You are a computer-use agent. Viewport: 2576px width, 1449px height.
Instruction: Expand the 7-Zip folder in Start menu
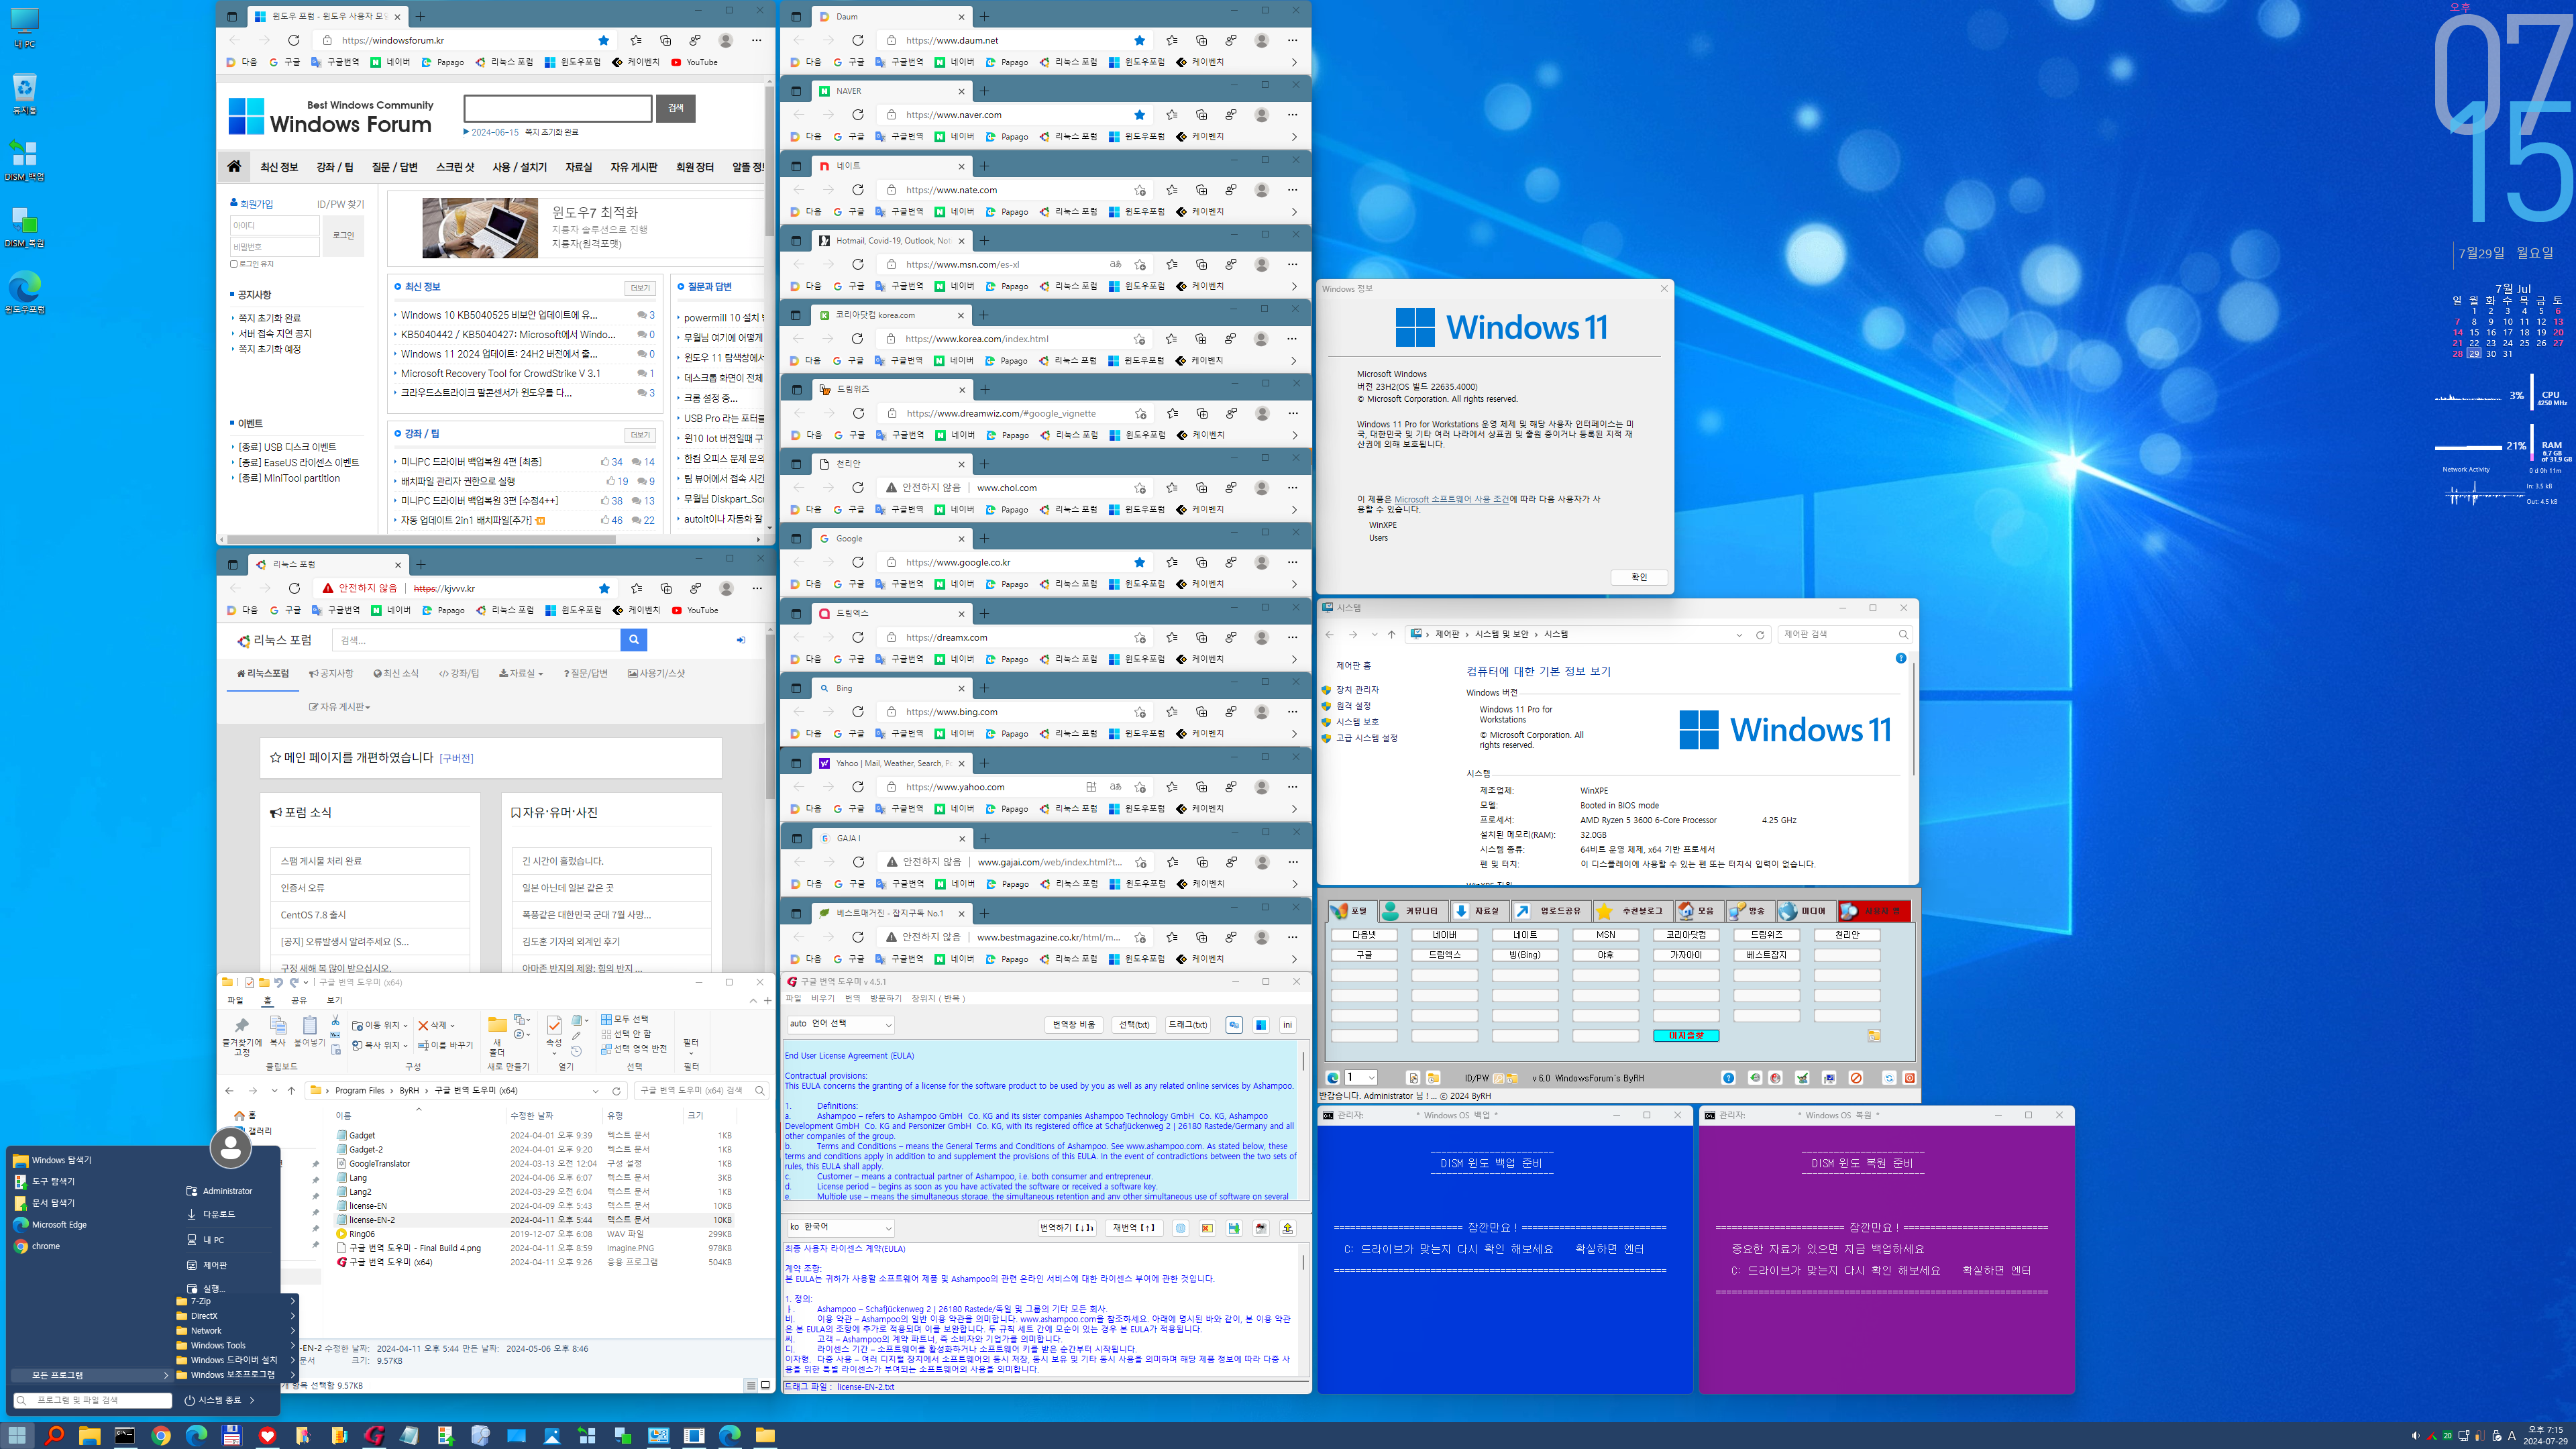pos(236,1301)
